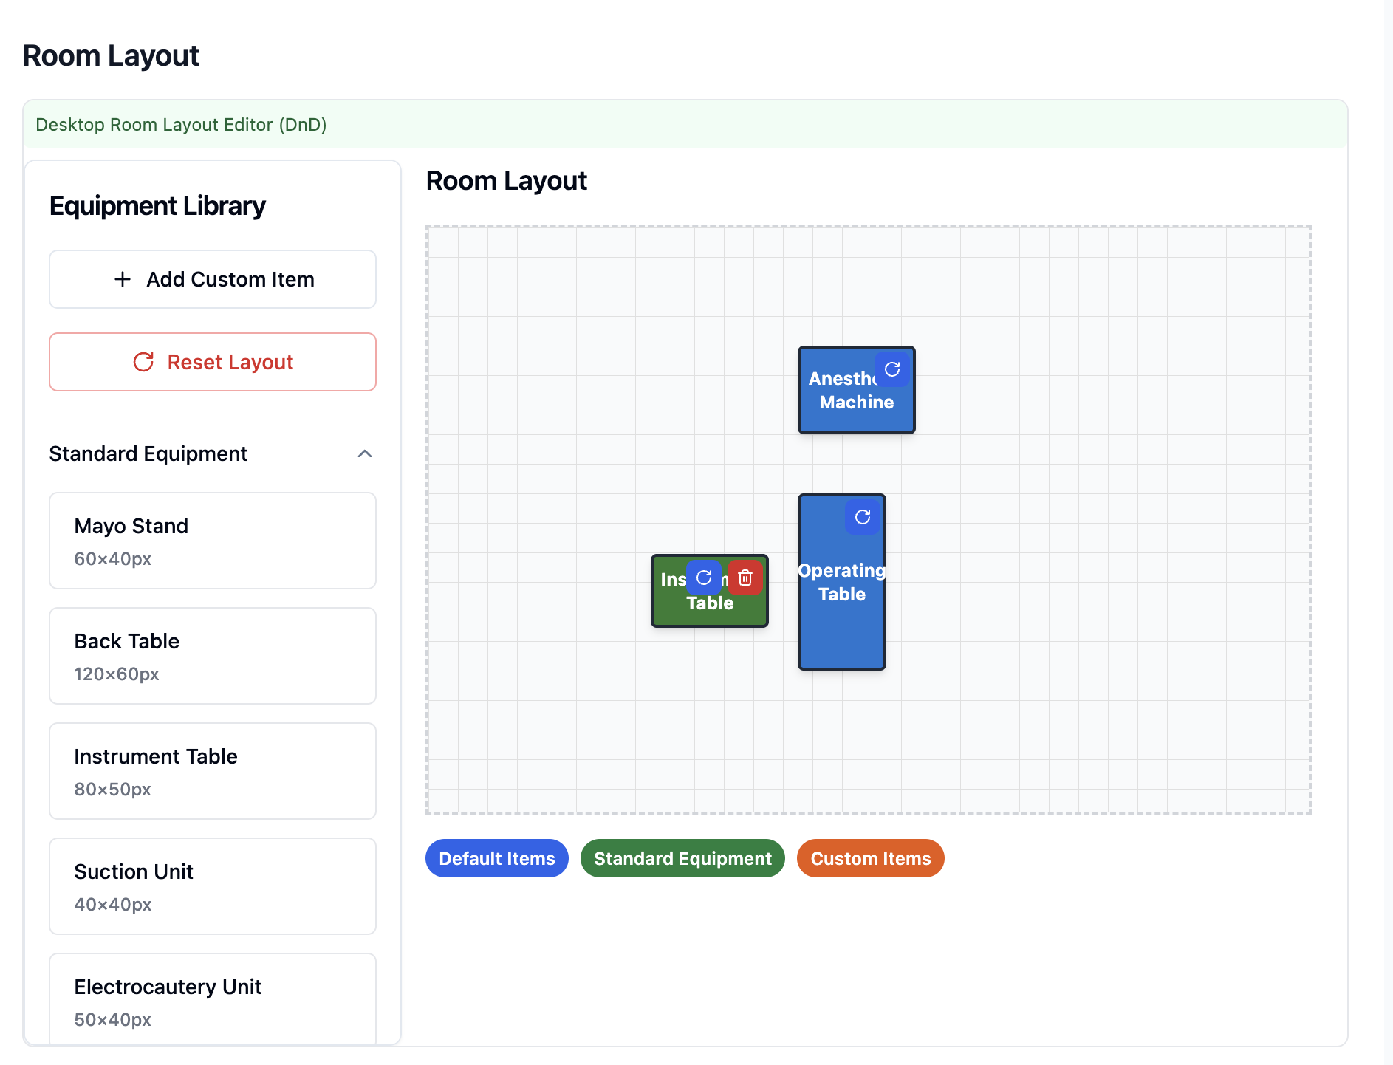Click the Add Custom Item button
Screen dimensions: 1393x1065
click(x=213, y=279)
